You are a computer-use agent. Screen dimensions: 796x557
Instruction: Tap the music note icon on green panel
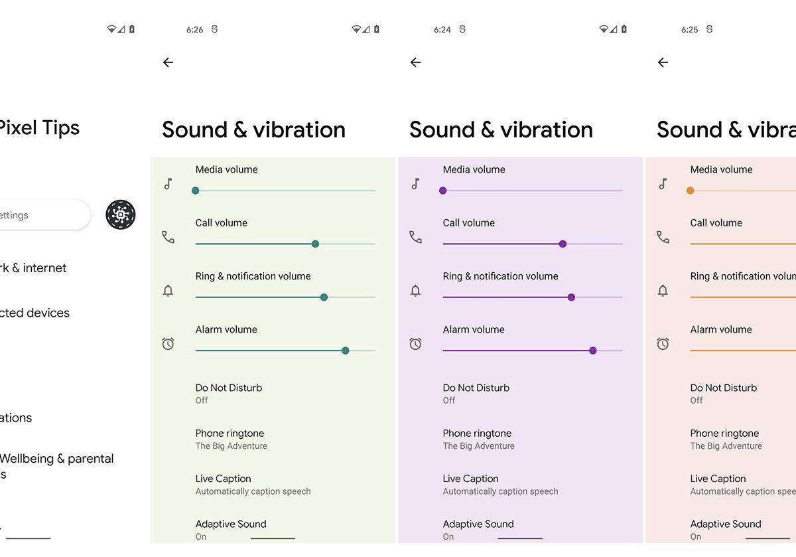168,184
